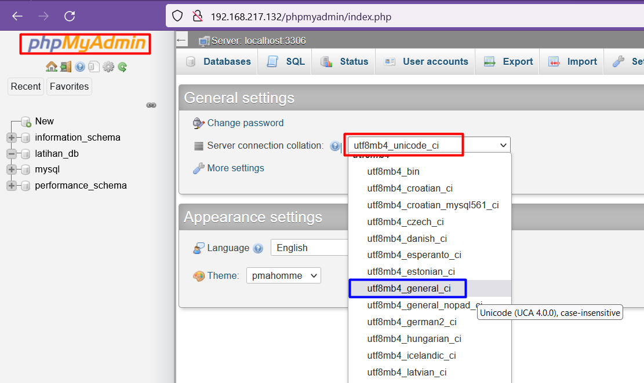Open the Databases tab
The width and height of the screenshot is (644, 383).
click(x=218, y=61)
